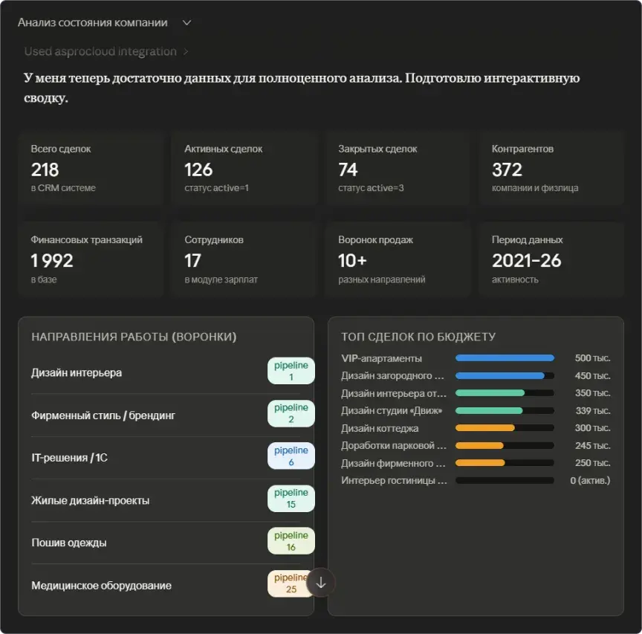The image size is (642, 634).
Task: Click the НАПРАВЛЕНИЯ РАБОТЫ (ВОРОНКИ) heading
Action: coord(134,337)
